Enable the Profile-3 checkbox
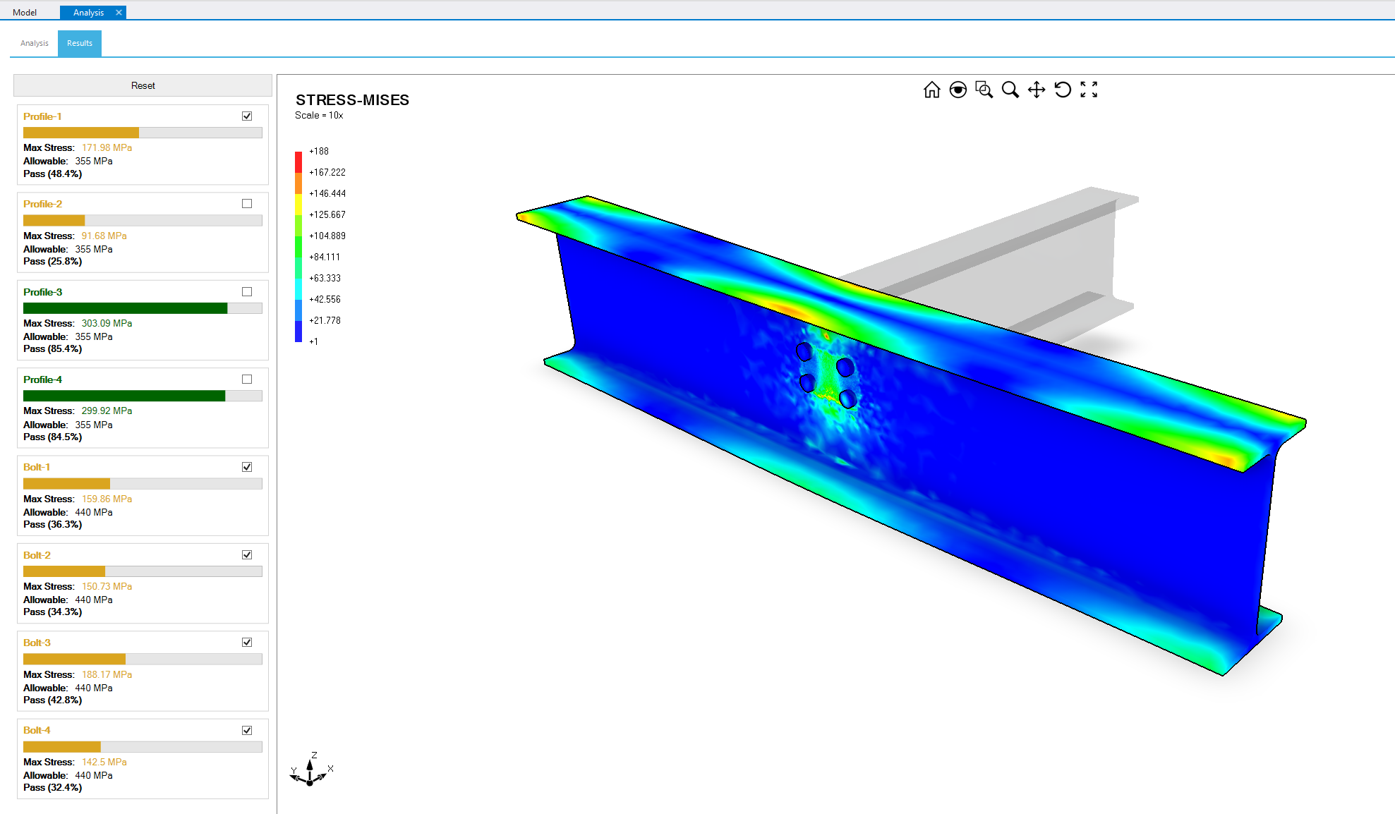 (247, 291)
